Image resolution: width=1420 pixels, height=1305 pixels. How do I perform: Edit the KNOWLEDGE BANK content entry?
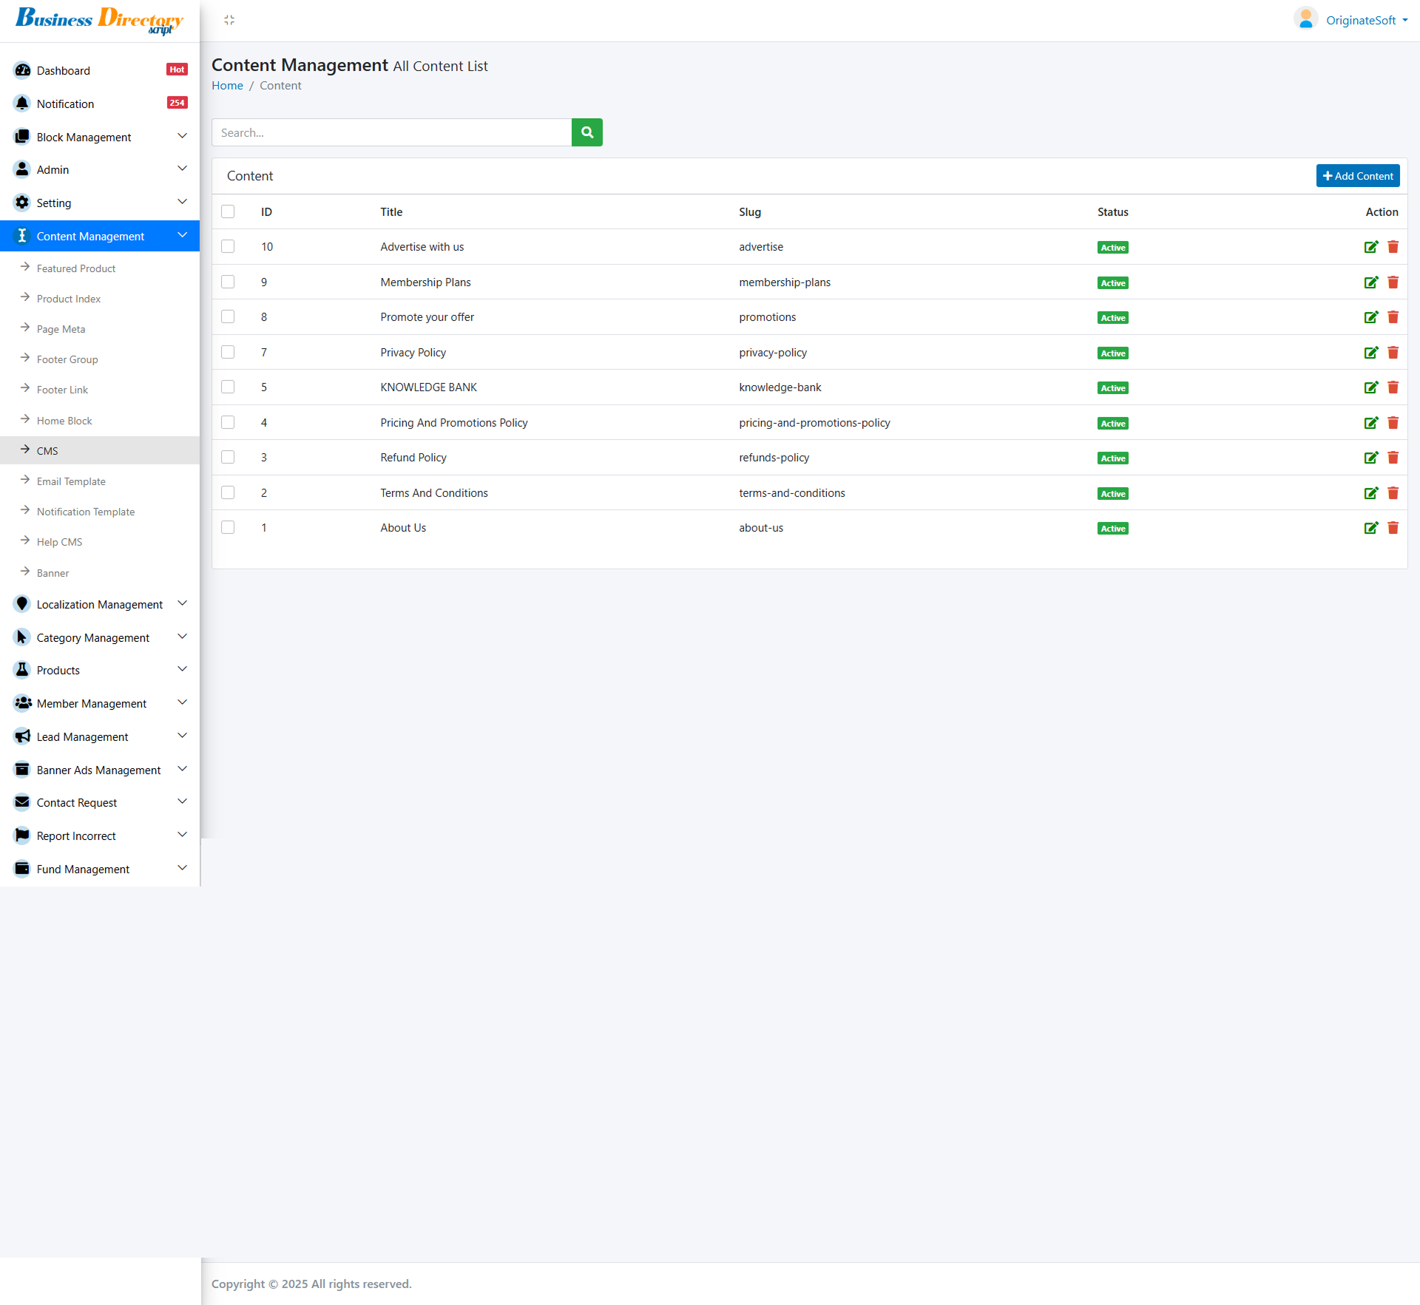pyautogui.click(x=1370, y=387)
